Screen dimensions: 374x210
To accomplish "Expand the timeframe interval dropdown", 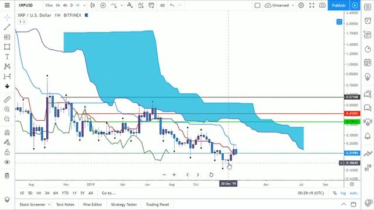I will coord(84,5).
